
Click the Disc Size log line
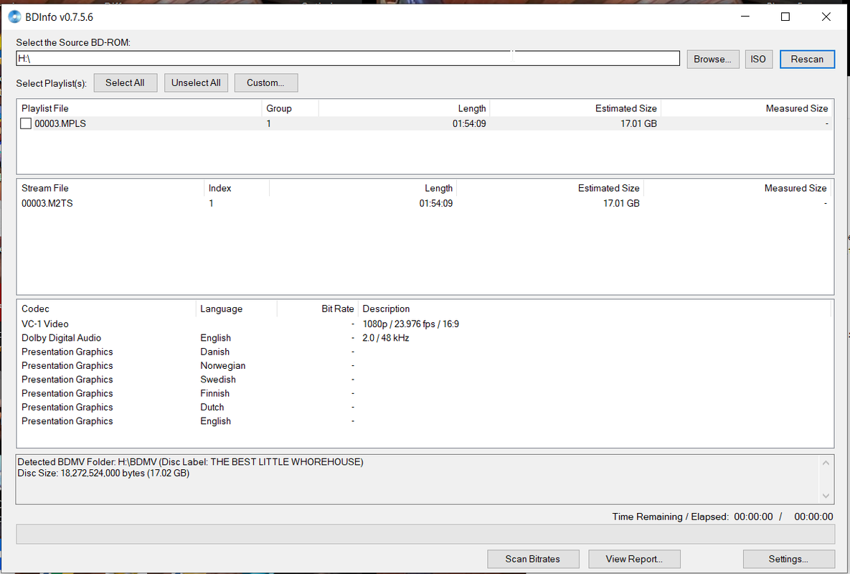pyautogui.click(x=103, y=473)
